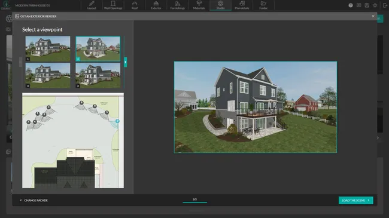
Task: Select the highlighted viewpoint thumbnail 2
Action: 98,49
